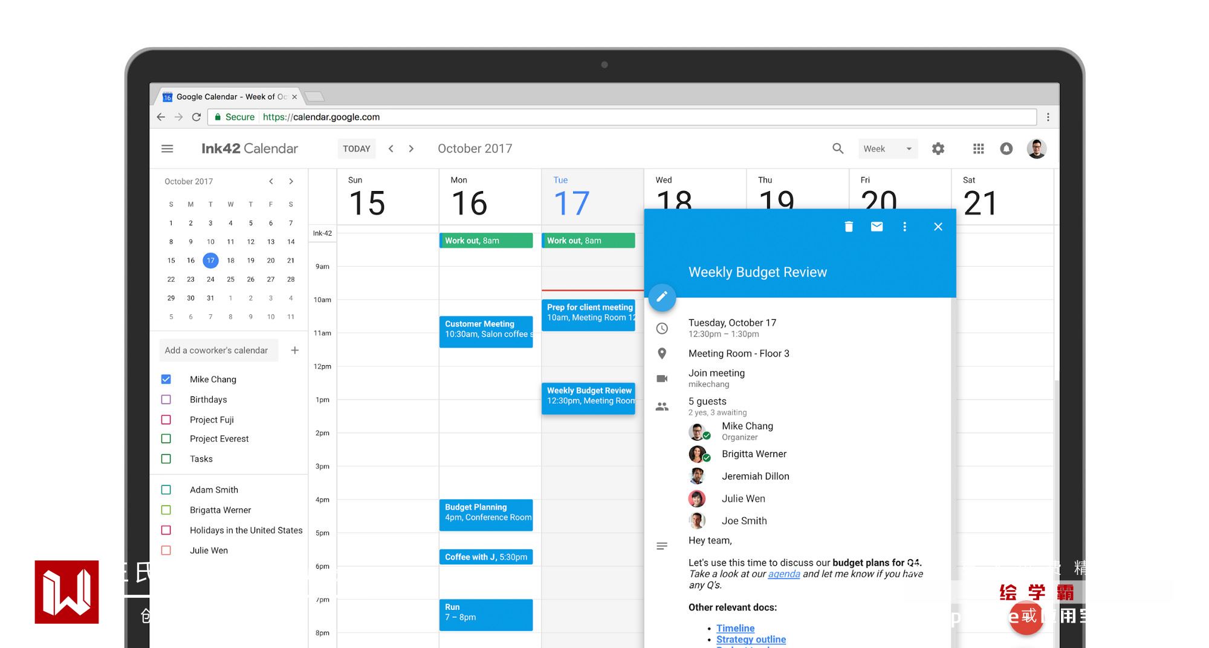Open the Timeline document link
1209x648 pixels.
coord(736,629)
